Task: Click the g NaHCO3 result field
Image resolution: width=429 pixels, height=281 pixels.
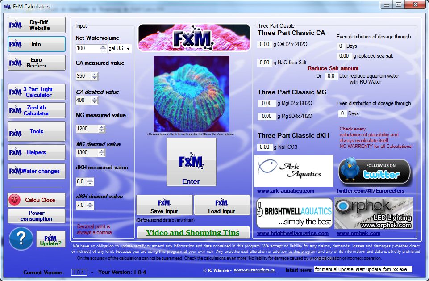Action: (x=265, y=147)
